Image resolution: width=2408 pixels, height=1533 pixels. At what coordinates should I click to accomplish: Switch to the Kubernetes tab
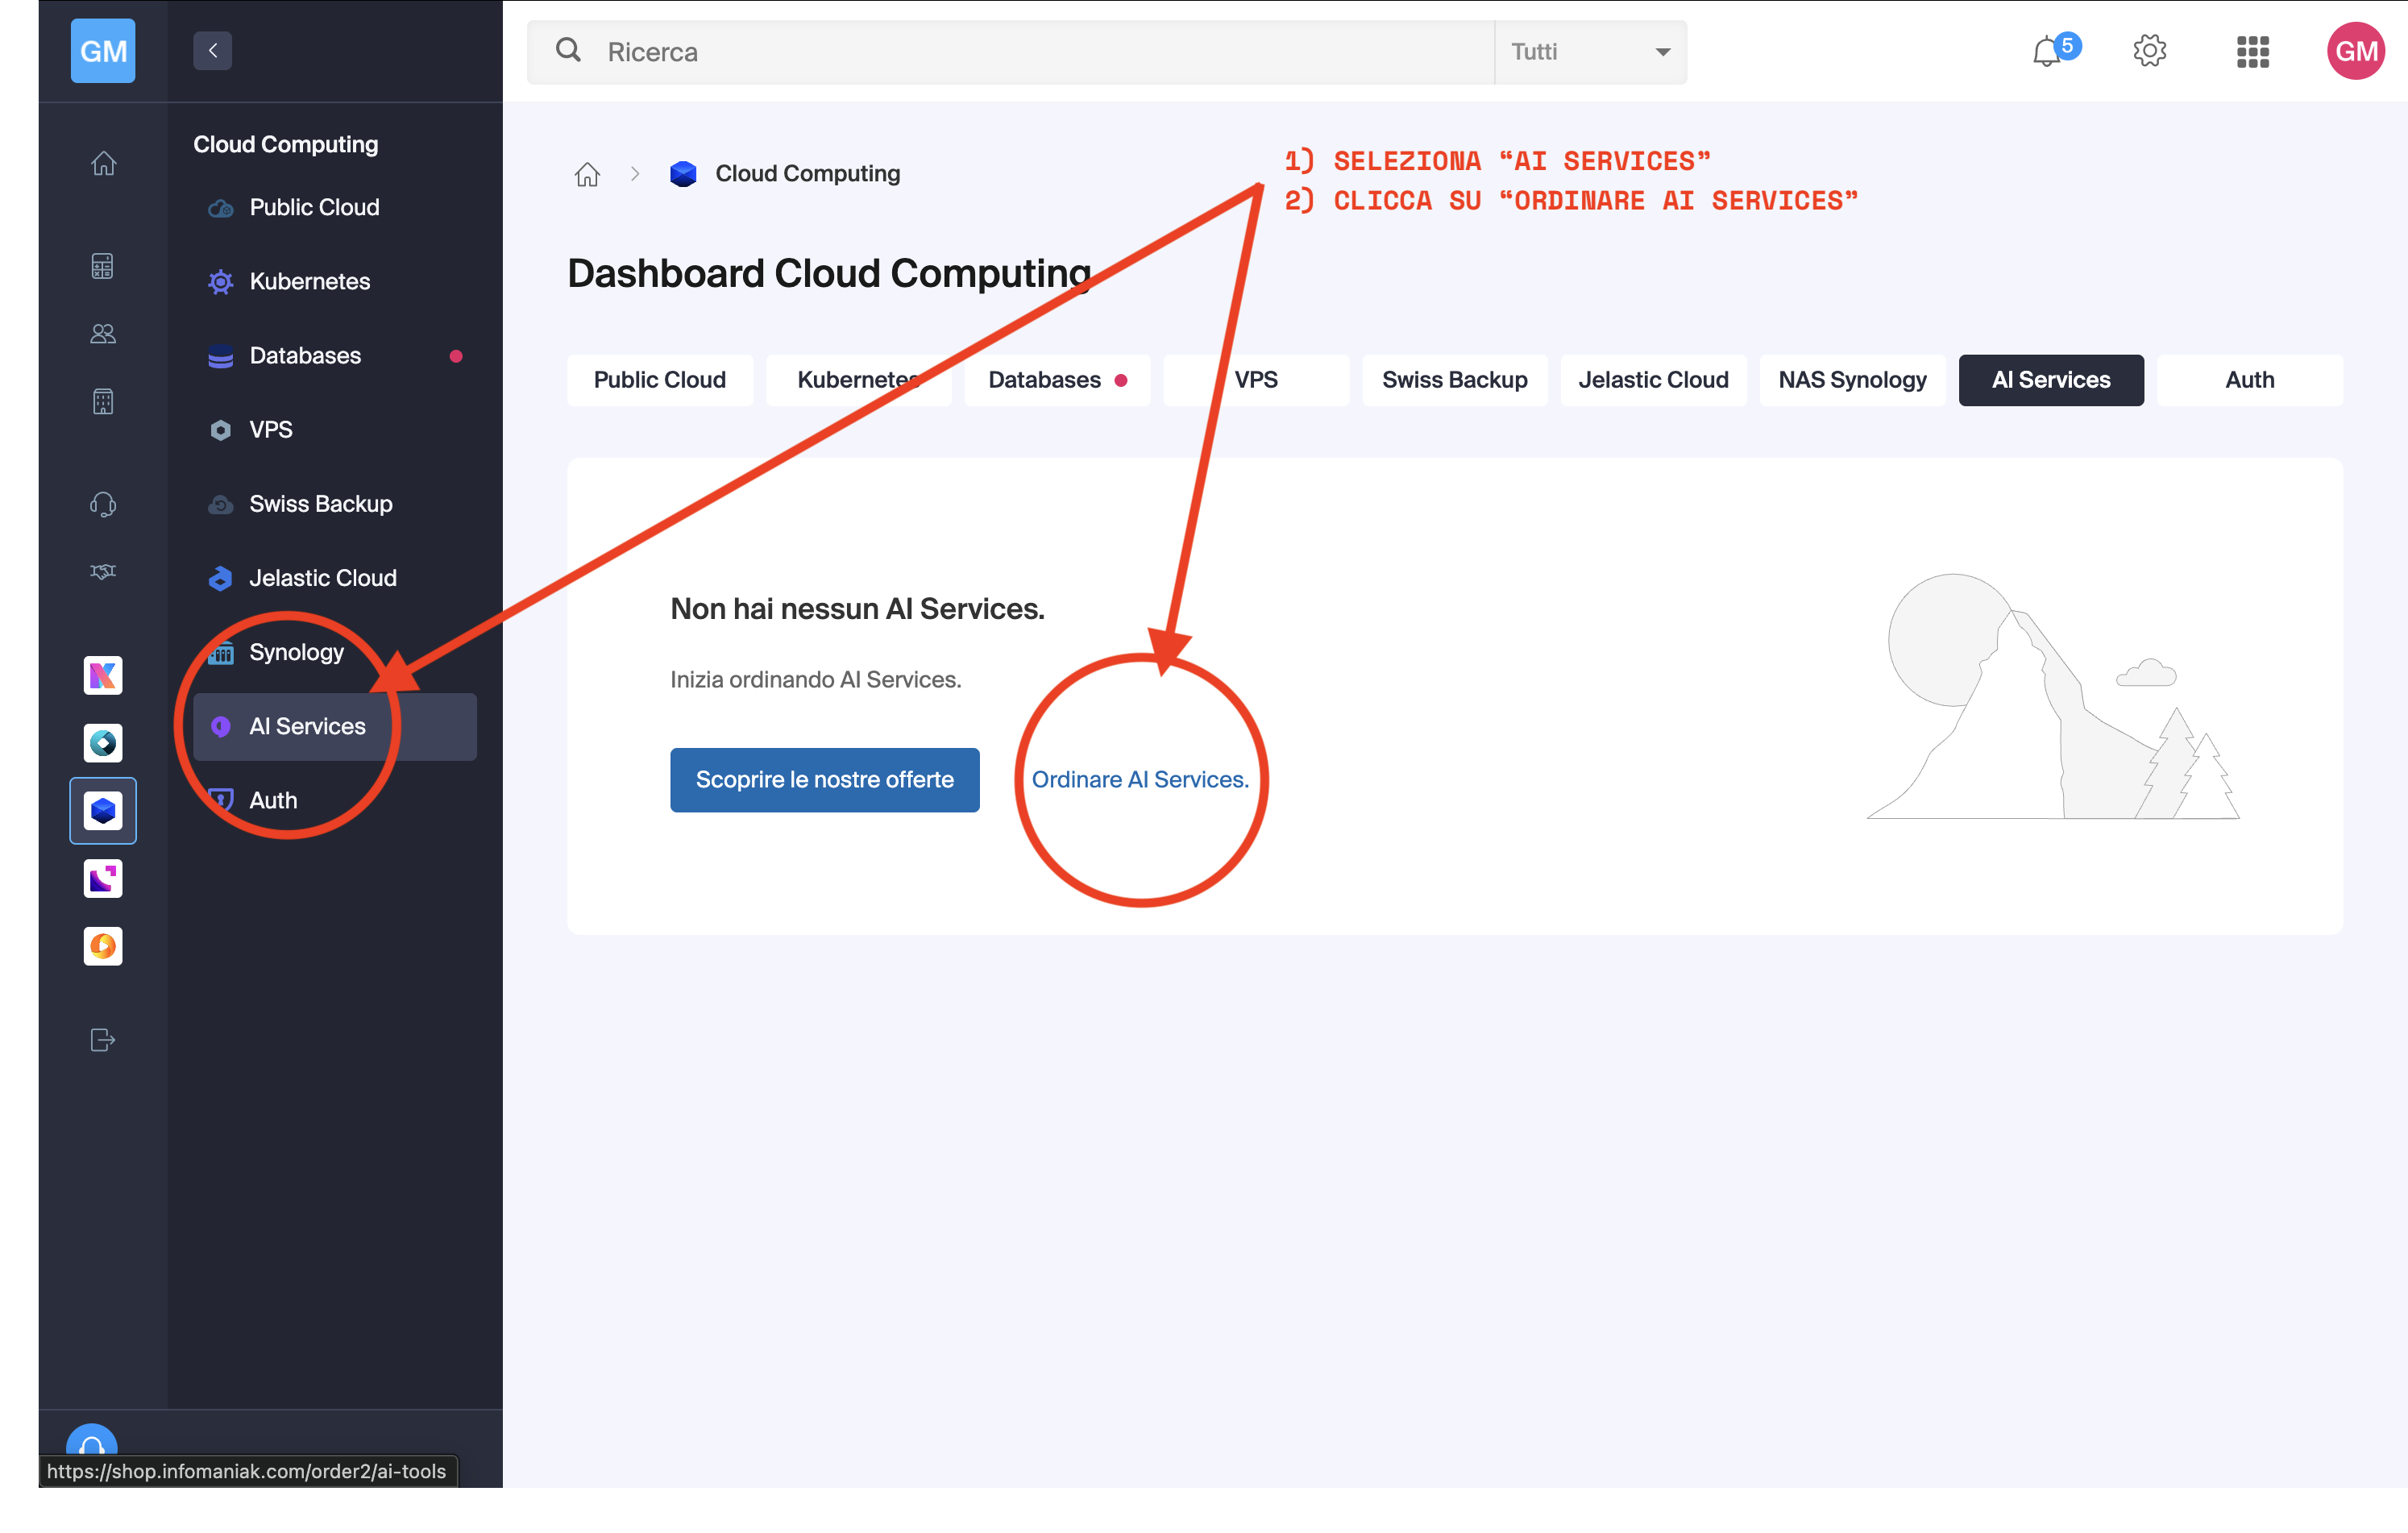(x=859, y=380)
